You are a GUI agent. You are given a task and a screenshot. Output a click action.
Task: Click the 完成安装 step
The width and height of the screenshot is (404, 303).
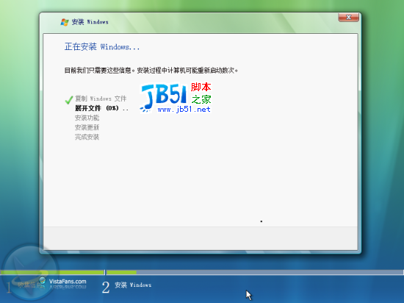(87, 137)
